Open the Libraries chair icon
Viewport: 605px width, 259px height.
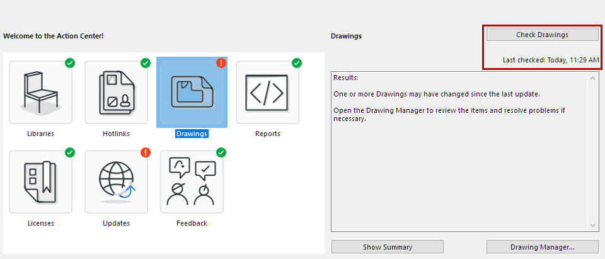coord(40,93)
